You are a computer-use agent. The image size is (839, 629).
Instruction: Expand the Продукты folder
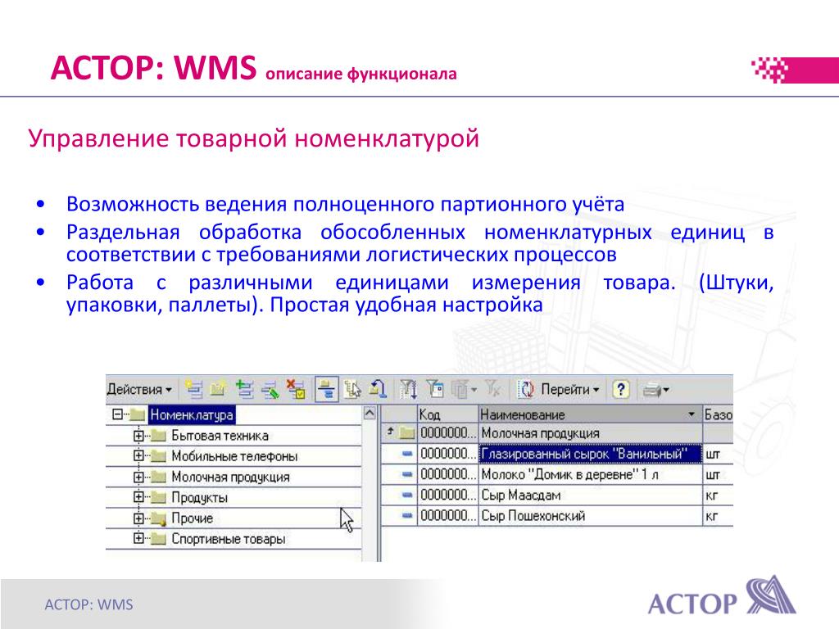pyautogui.click(x=138, y=497)
